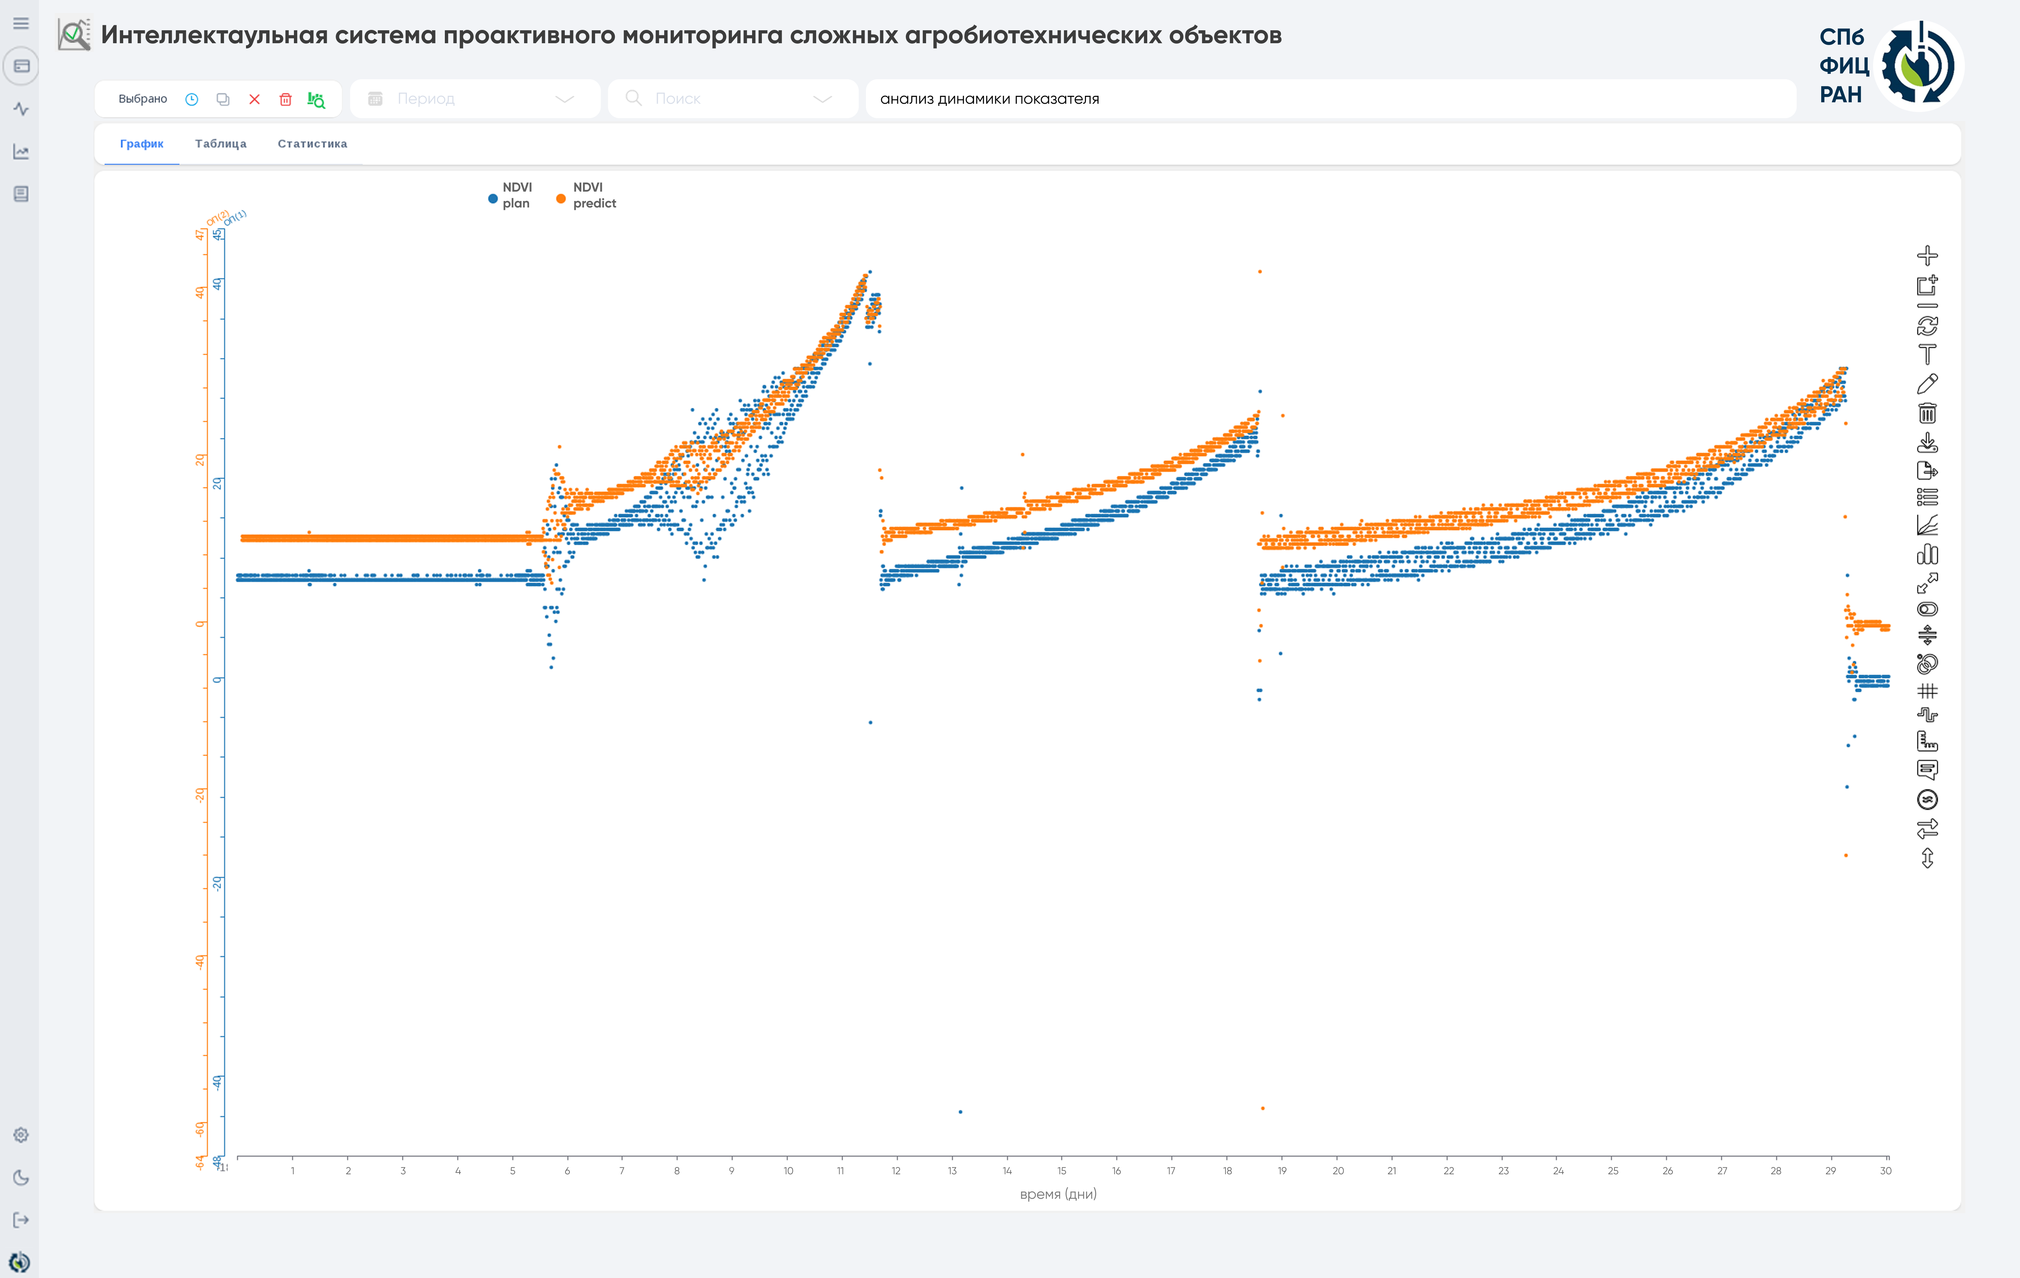Toggle the NDVI plan legend series
2020x1278 pixels.
510,196
